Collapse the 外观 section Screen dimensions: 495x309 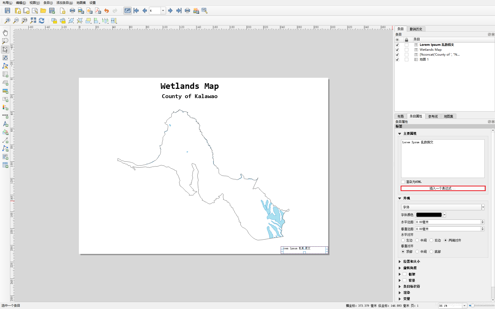pos(400,198)
